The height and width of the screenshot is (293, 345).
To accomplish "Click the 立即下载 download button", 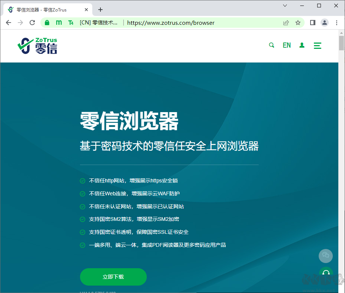I will [113, 276].
